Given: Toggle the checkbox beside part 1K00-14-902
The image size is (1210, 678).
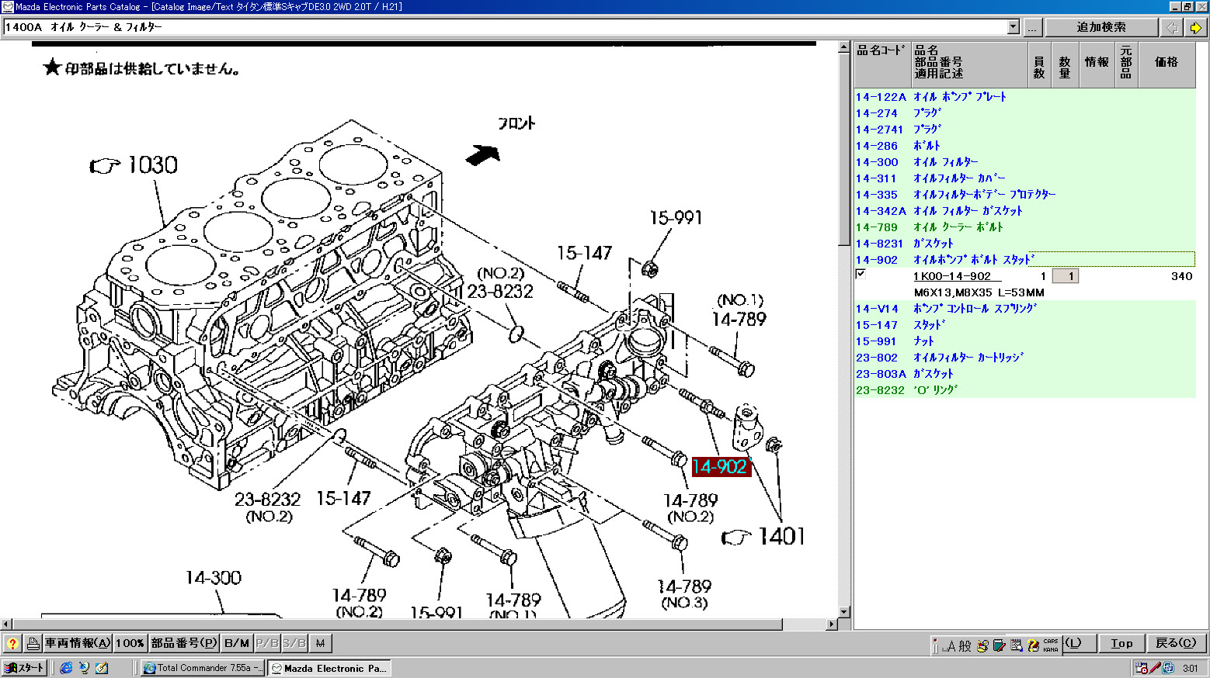Looking at the screenshot, I should click(x=861, y=274).
